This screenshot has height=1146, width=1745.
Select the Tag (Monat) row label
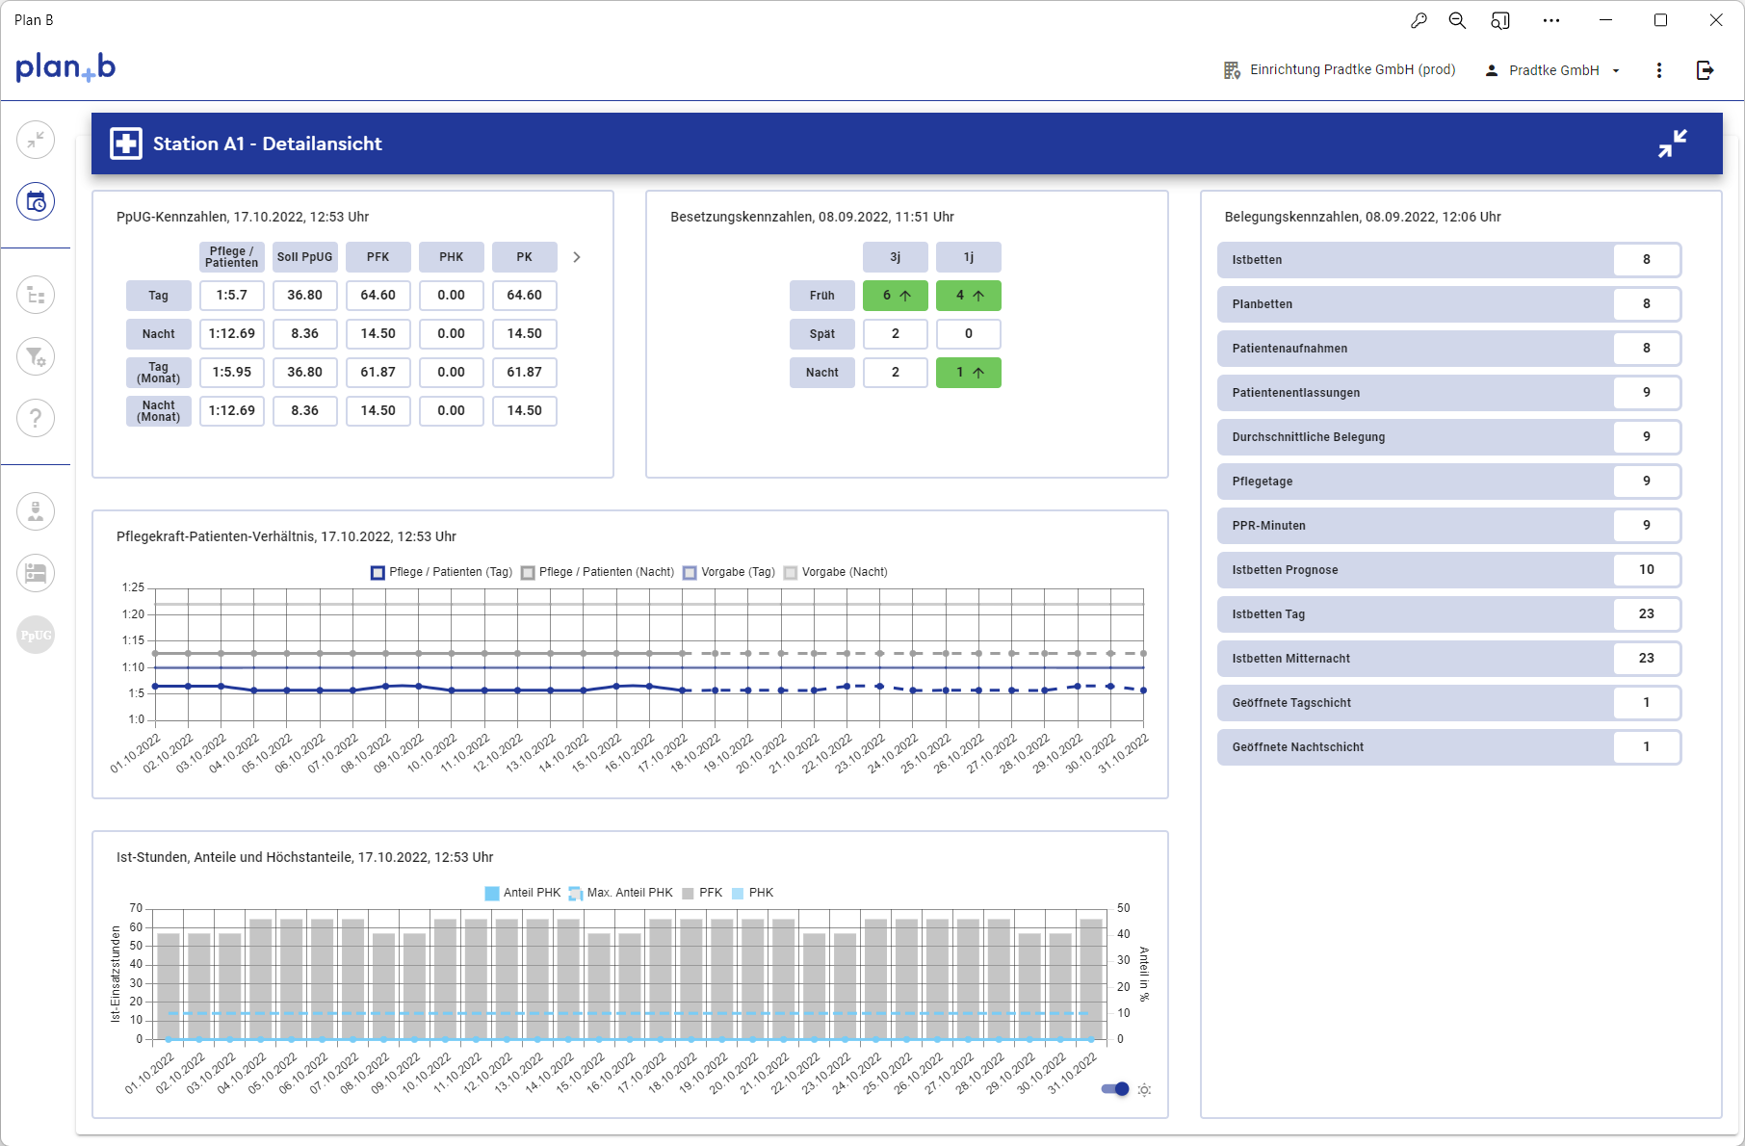pos(159,373)
